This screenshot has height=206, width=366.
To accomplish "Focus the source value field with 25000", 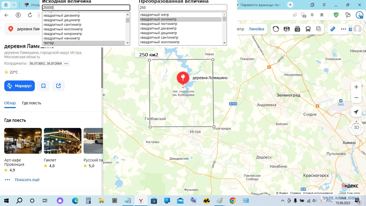I will [86, 8].
